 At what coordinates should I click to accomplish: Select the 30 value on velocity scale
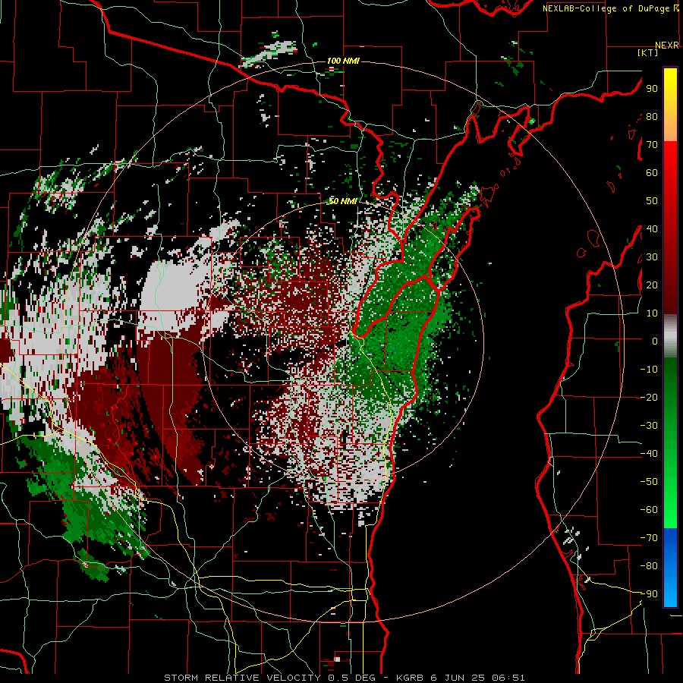[x=652, y=257]
